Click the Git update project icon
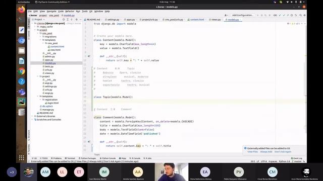 pos(280,15)
